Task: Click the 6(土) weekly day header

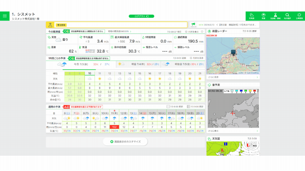Action: (67, 113)
